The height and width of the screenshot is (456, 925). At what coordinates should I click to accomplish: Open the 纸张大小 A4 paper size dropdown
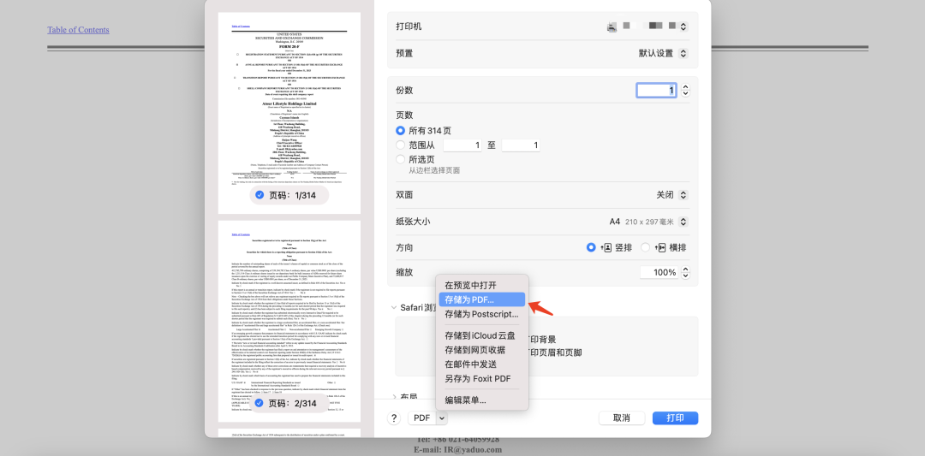(x=650, y=222)
